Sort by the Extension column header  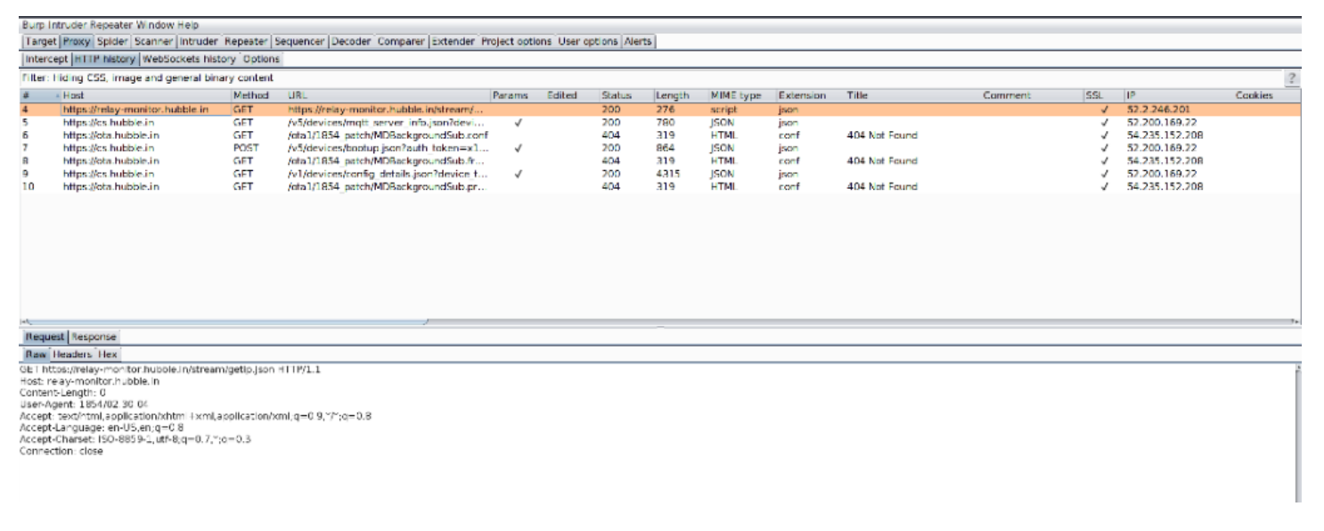pos(810,95)
